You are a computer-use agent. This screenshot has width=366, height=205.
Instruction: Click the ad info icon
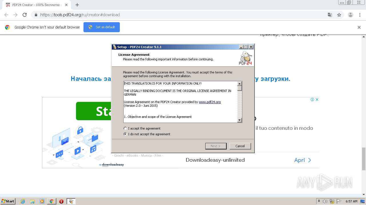click(313, 99)
